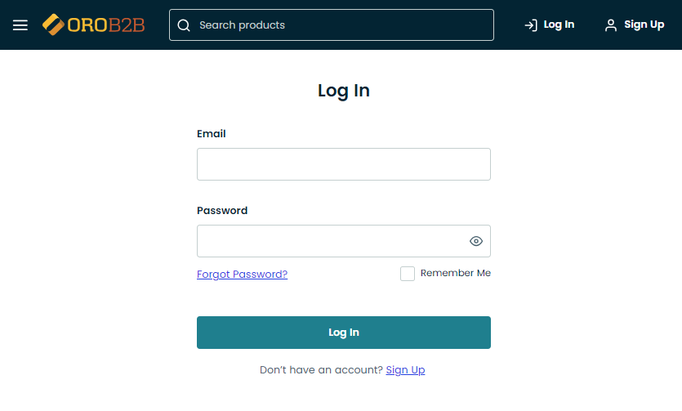Open the hamburger navigation menu

click(20, 25)
